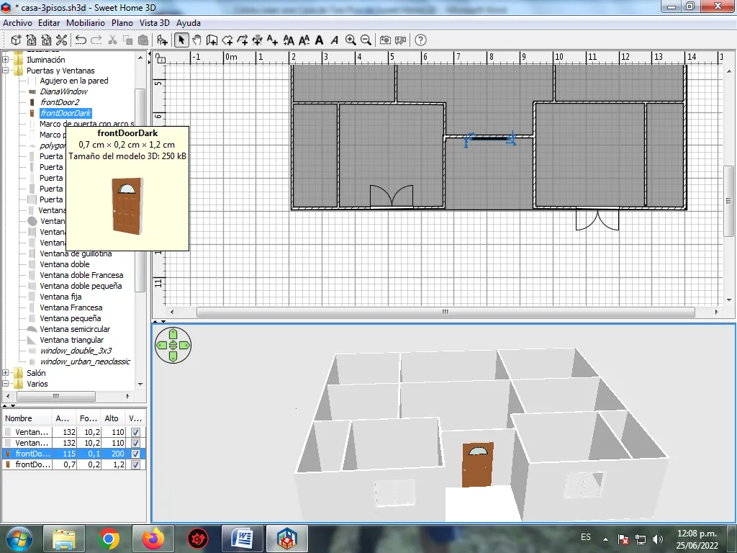
Task: Open the Plano menu
Action: point(122,22)
